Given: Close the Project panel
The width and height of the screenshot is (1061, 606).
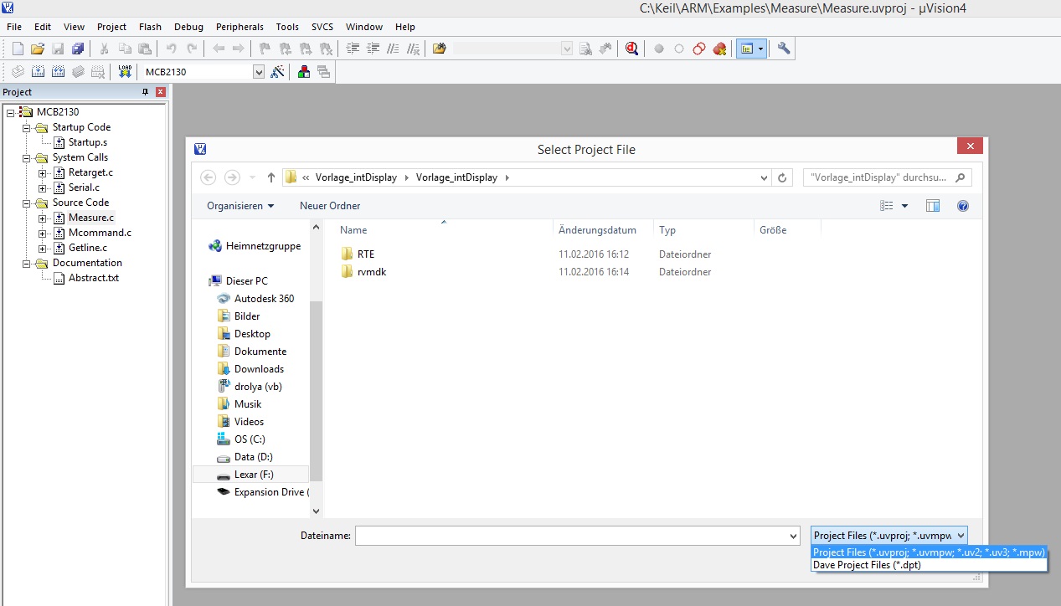Looking at the screenshot, I should pos(161,92).
